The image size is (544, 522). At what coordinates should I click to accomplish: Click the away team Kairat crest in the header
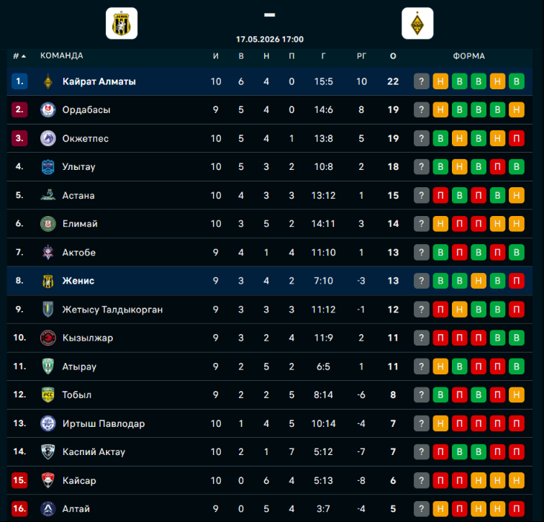click(417, 23)
